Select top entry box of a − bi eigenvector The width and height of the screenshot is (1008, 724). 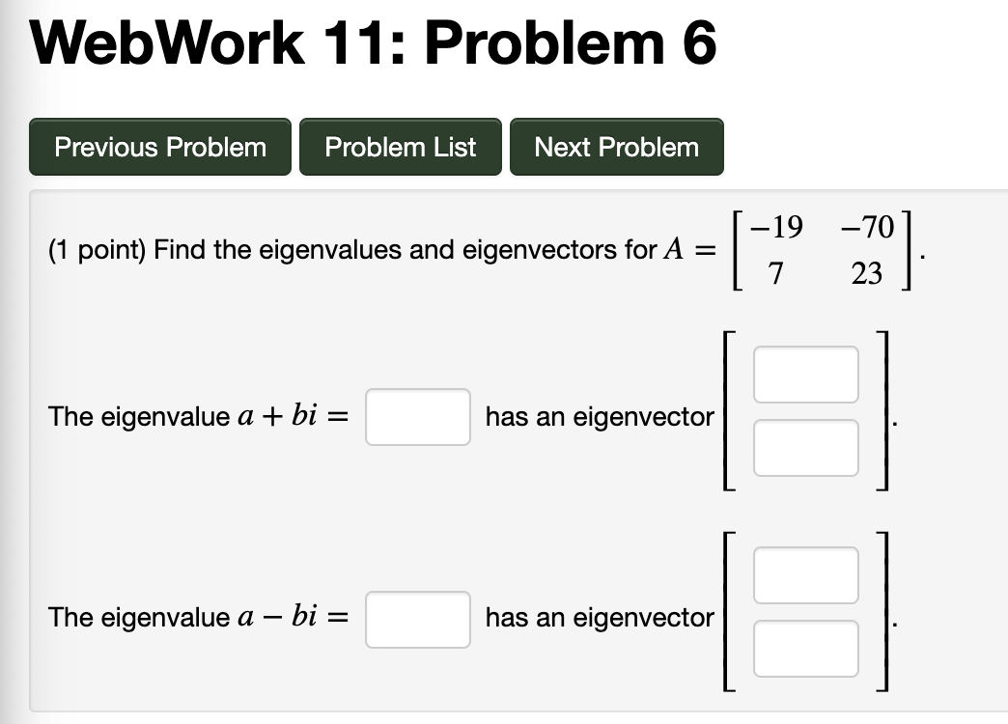805,575
